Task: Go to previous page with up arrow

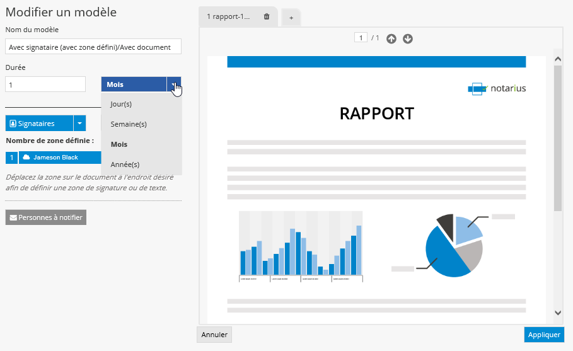Action: [x=391, y=39]
